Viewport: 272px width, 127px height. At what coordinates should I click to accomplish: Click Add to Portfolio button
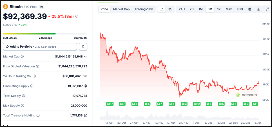40,47
